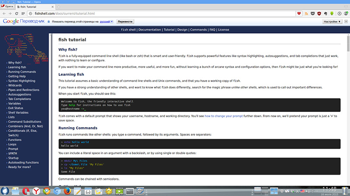Jump to 'Autosuggestions' in the sidebar
This screenshot has width=350, height=196.
20,95
